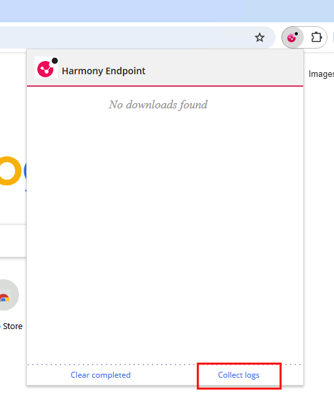Click the empty downloads list area
The image size is (334, 402).
point(165,231)
